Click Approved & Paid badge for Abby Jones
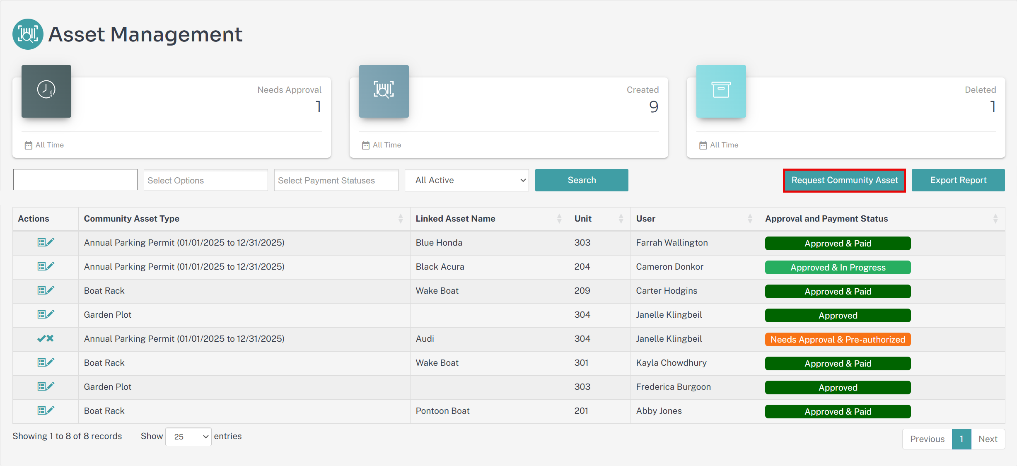Screen dimensions: 1017x466 pos(838,412)
